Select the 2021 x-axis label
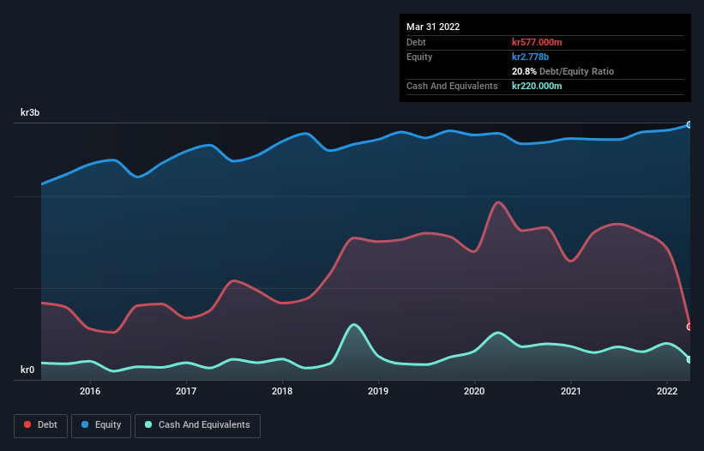The image size is (704, 451). point(570,391)
